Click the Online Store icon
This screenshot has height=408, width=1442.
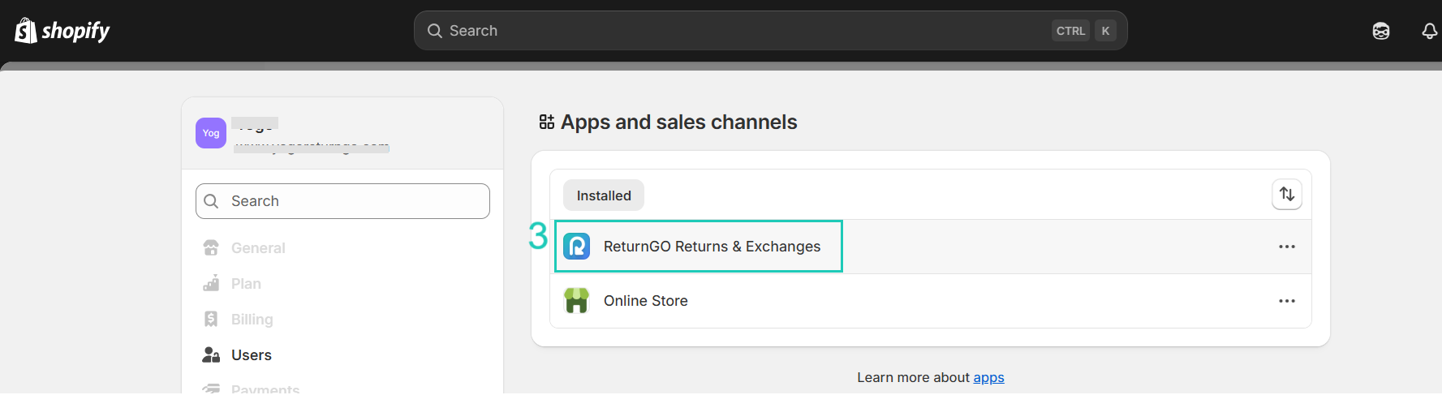[577, 300]
